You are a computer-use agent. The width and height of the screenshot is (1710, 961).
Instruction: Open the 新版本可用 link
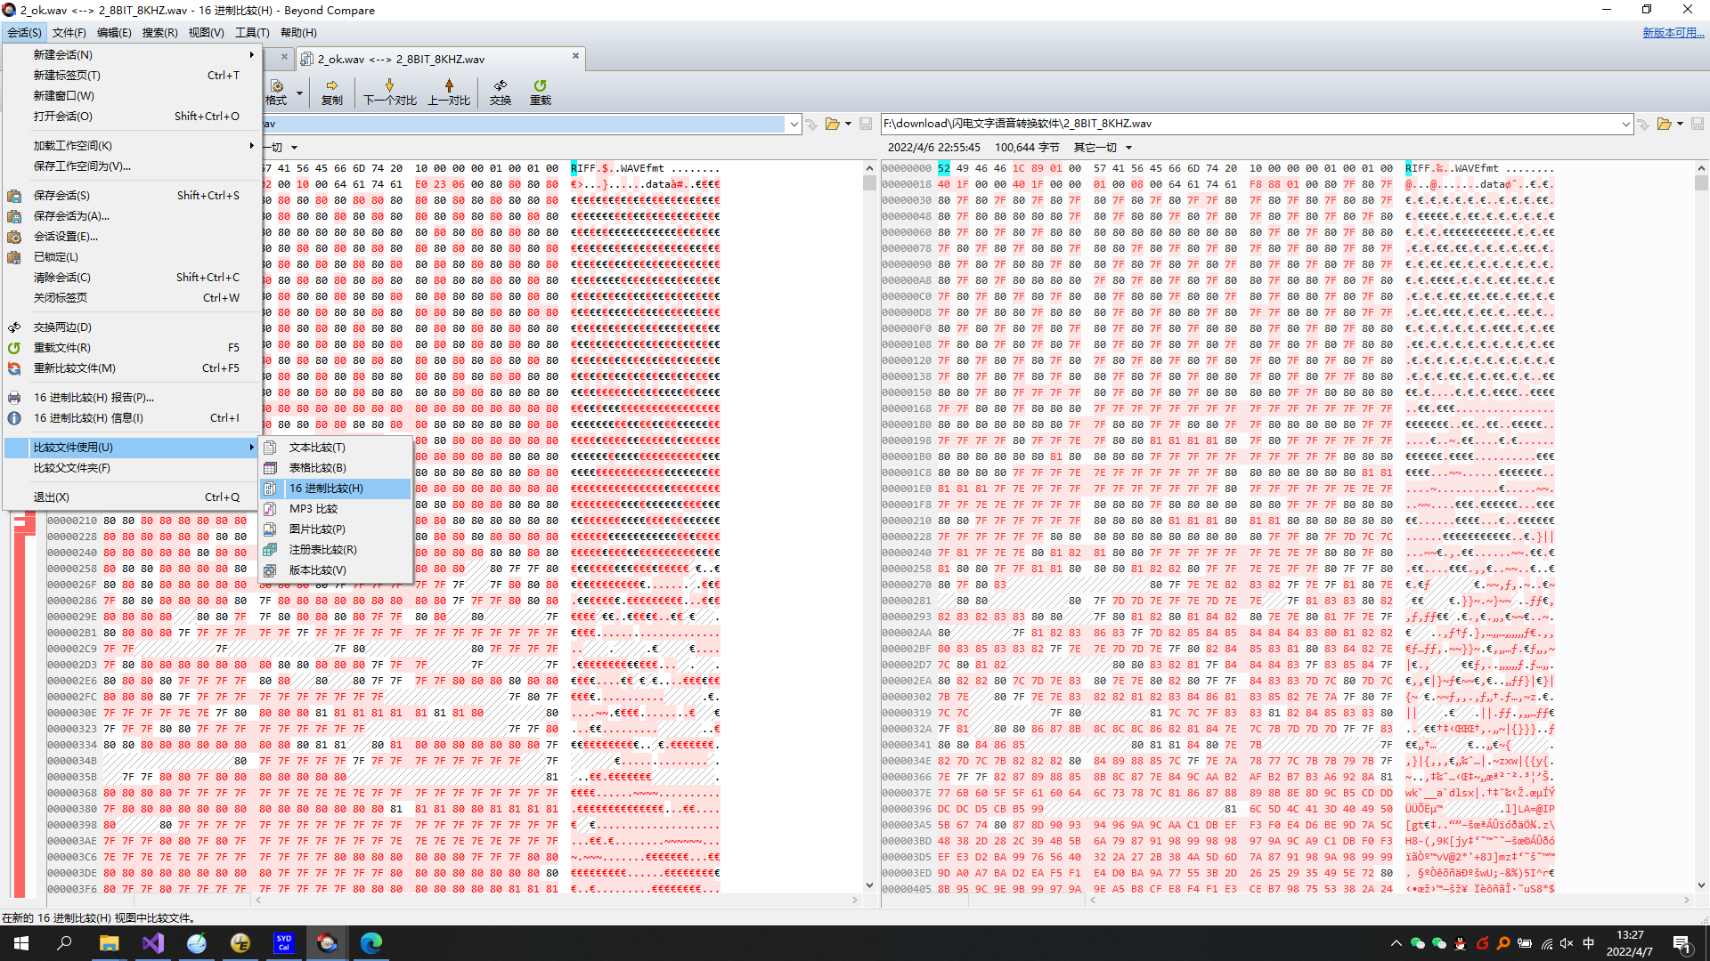click(x=1673, y=33)
